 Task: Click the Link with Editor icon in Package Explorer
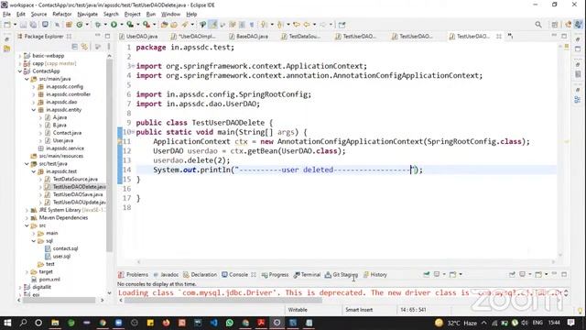85,47
